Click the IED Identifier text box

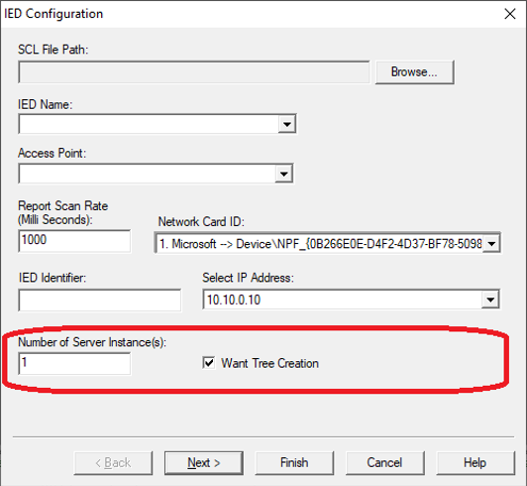100,300
